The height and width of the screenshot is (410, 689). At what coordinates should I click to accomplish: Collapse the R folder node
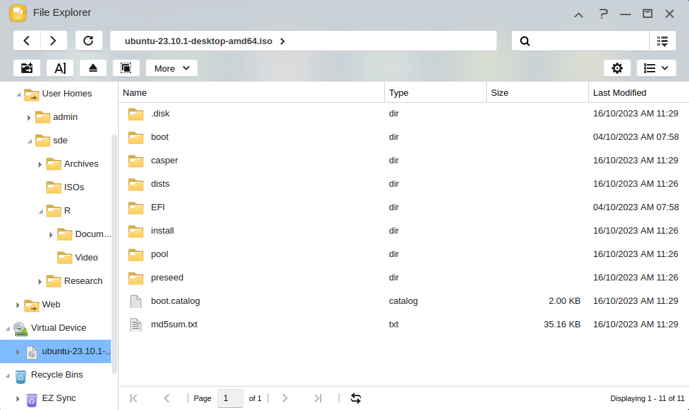coord(41,212)
